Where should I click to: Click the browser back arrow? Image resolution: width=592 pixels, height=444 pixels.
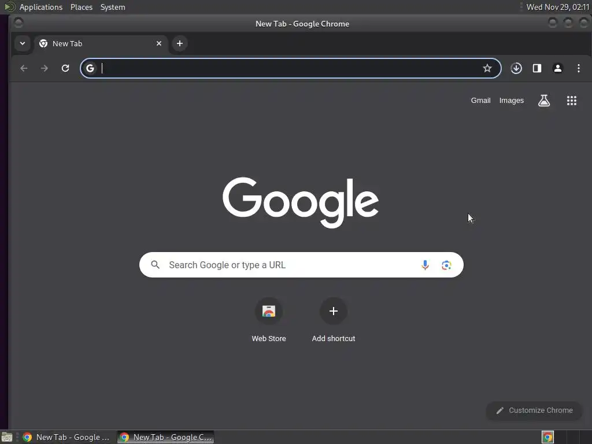coord(24,68)
